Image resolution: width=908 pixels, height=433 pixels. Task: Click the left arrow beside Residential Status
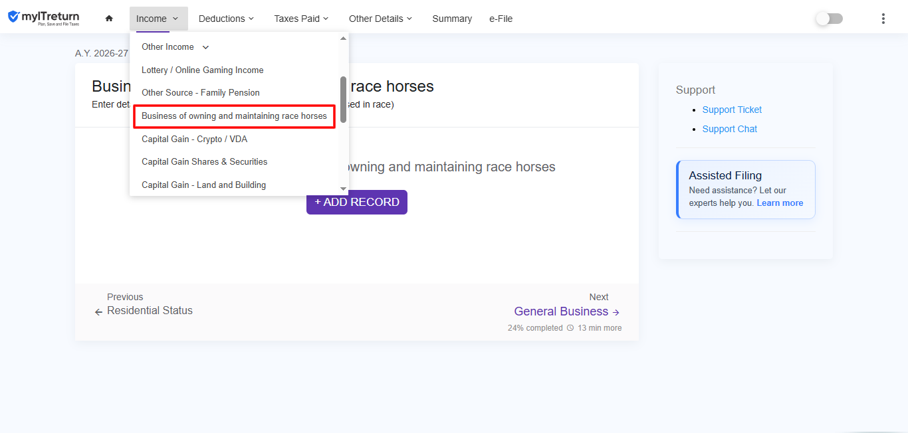pyautogui.click(x=98, y=311)
